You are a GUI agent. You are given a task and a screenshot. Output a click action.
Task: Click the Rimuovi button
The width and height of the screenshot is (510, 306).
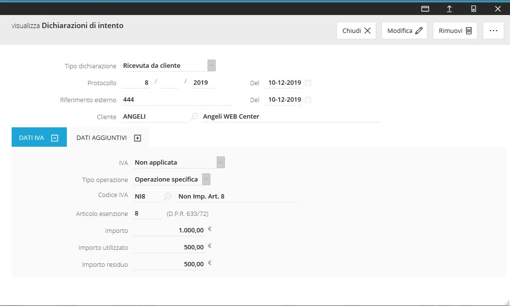pyautogui.click(x=455, y=31)
